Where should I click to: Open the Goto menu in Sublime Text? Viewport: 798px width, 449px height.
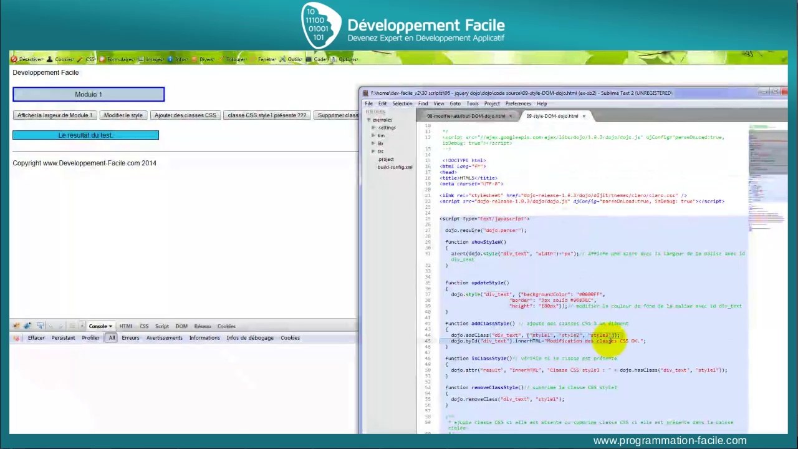[x=455, y=104]
